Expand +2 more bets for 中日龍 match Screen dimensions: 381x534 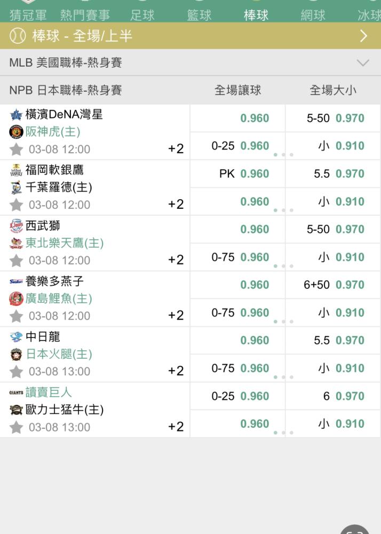(176, 371)
